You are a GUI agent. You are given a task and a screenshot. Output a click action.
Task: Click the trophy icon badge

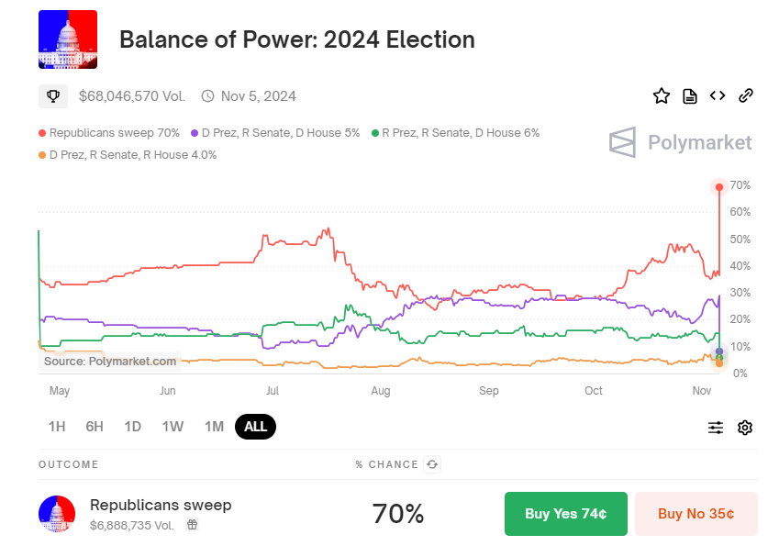click(53, 95)
